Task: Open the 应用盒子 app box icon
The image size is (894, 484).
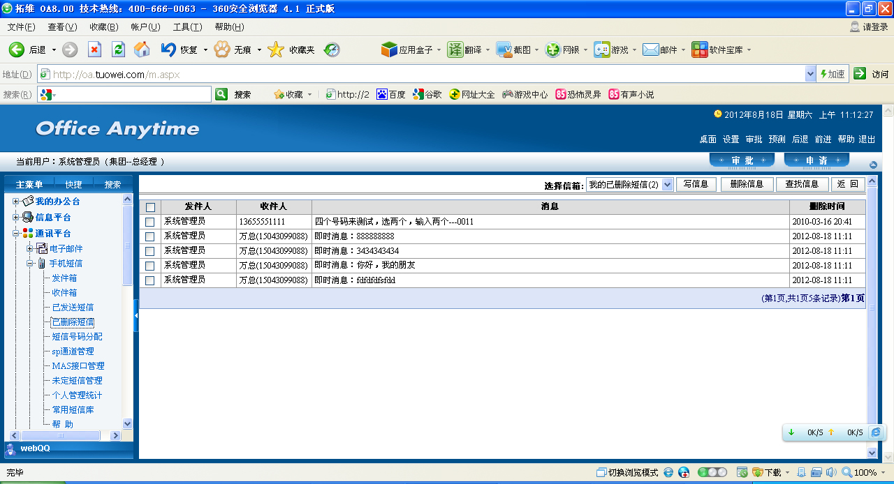Action: pyautogui.click(x=389, y=50)
